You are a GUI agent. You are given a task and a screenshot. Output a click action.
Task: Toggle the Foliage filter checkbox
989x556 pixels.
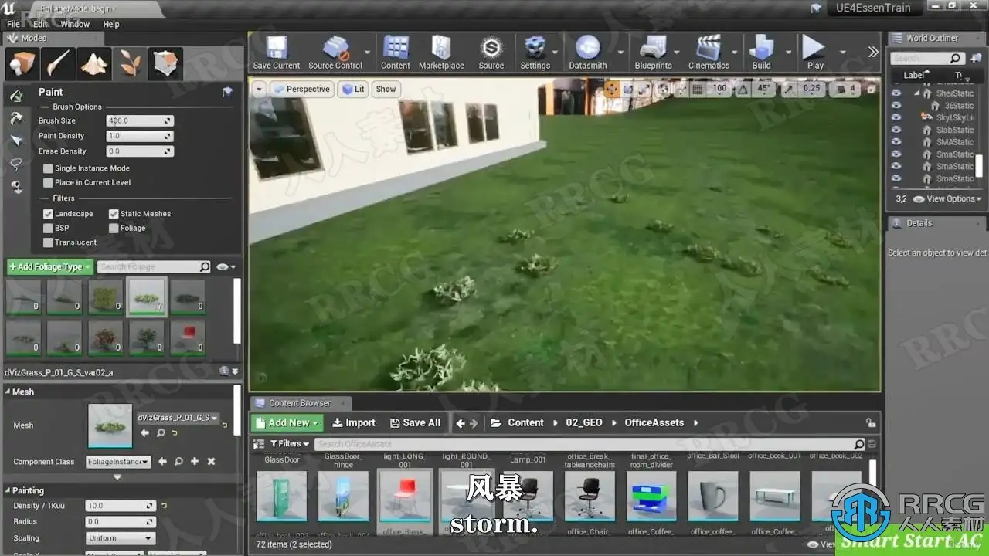[x=114, y=228]
